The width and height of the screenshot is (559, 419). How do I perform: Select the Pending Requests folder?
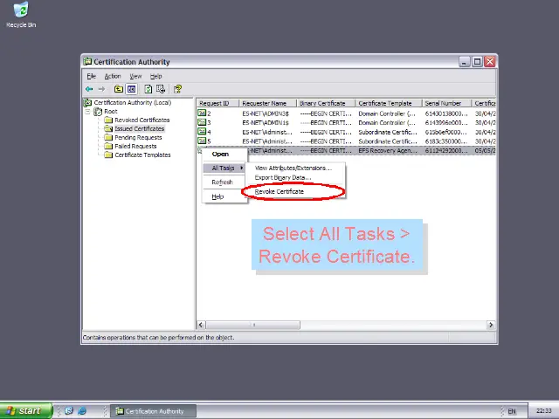coord(138,138)
